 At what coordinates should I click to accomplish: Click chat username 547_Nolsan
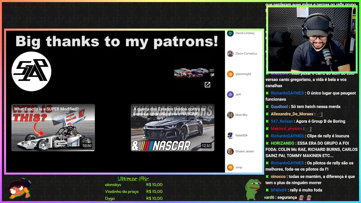(x=282, y=121)
